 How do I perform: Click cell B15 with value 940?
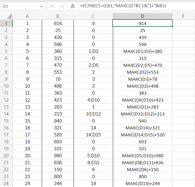click(58, 121)
